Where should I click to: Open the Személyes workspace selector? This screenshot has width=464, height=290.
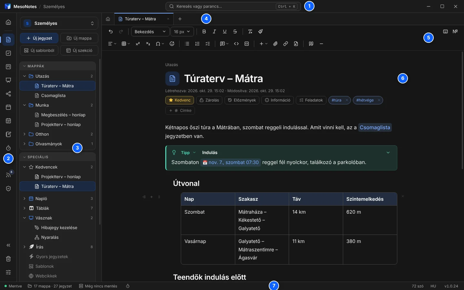59,23
